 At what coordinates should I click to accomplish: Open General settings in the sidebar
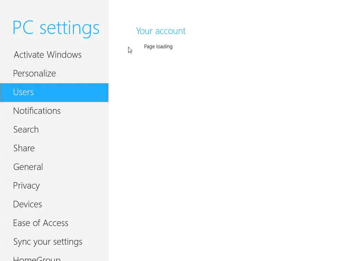coord(54,167)
